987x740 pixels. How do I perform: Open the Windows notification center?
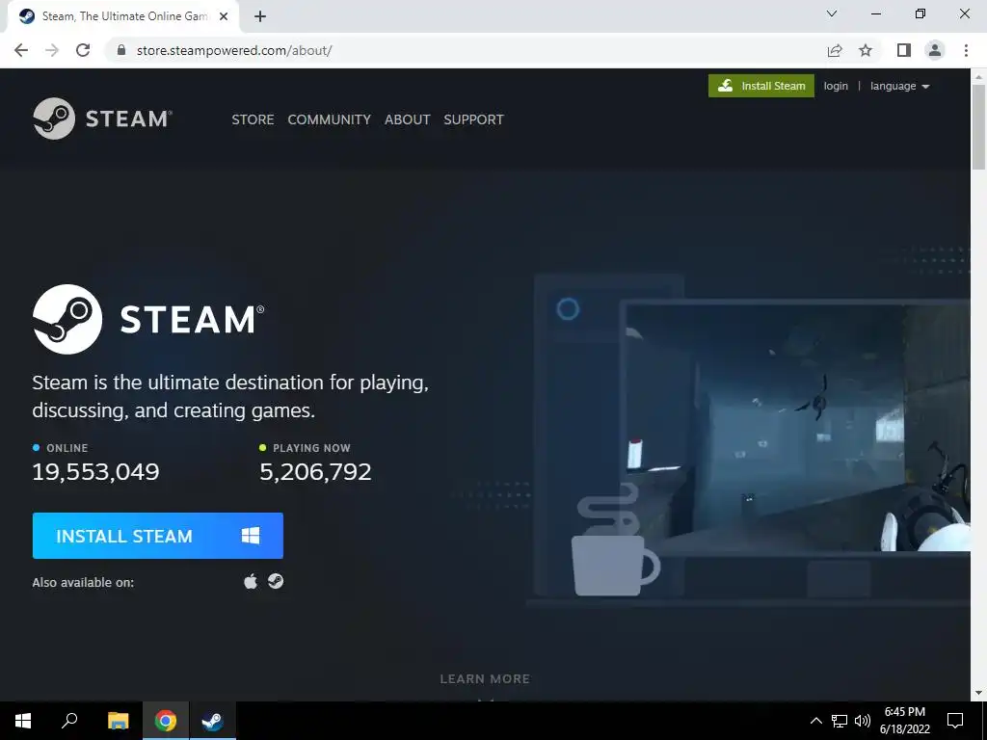(955, 721)
